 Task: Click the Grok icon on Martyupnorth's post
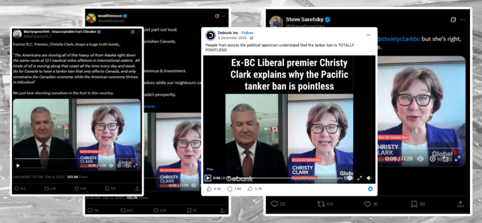(133, 31)
